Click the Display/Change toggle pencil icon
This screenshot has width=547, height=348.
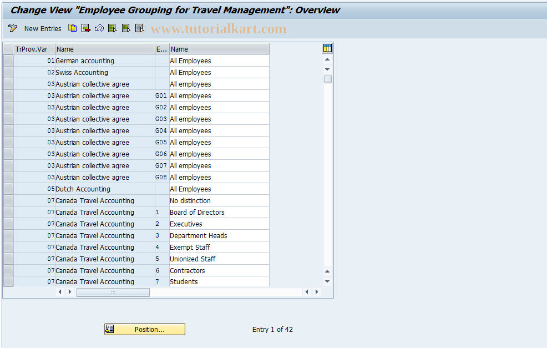[13, 28]
